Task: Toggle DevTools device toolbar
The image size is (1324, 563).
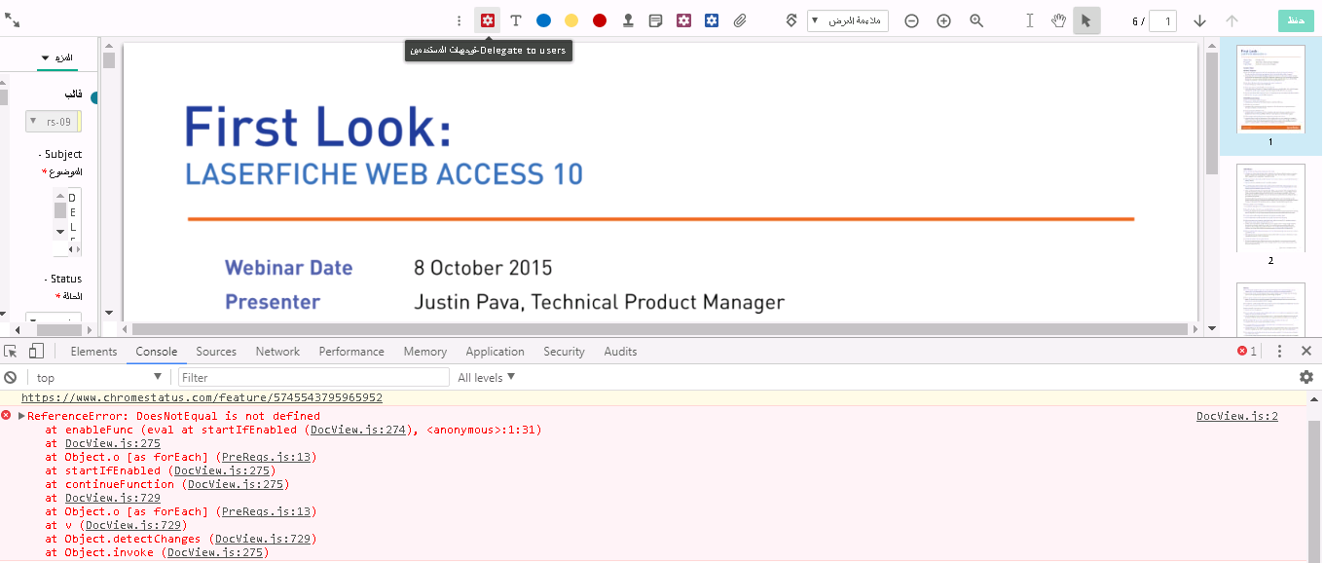Action: (36, 352)
